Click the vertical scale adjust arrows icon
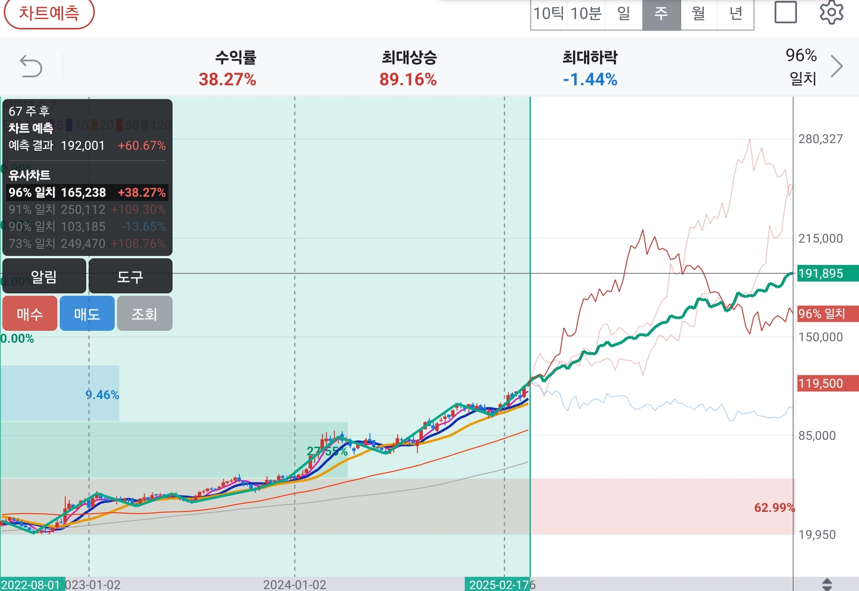This screenshot has width=859, height=591. pyautogui.click(x=827, y=584)
